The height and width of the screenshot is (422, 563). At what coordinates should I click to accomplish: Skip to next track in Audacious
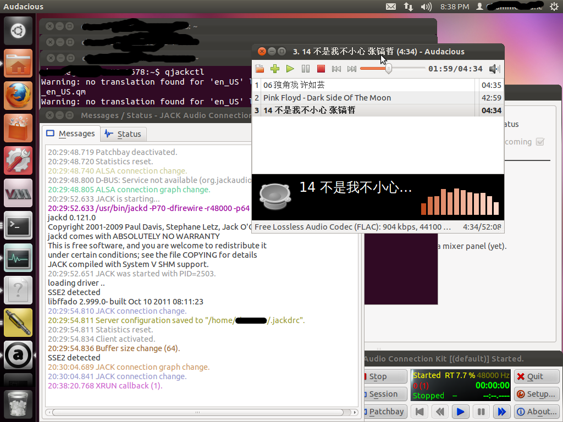coord(352,69)
